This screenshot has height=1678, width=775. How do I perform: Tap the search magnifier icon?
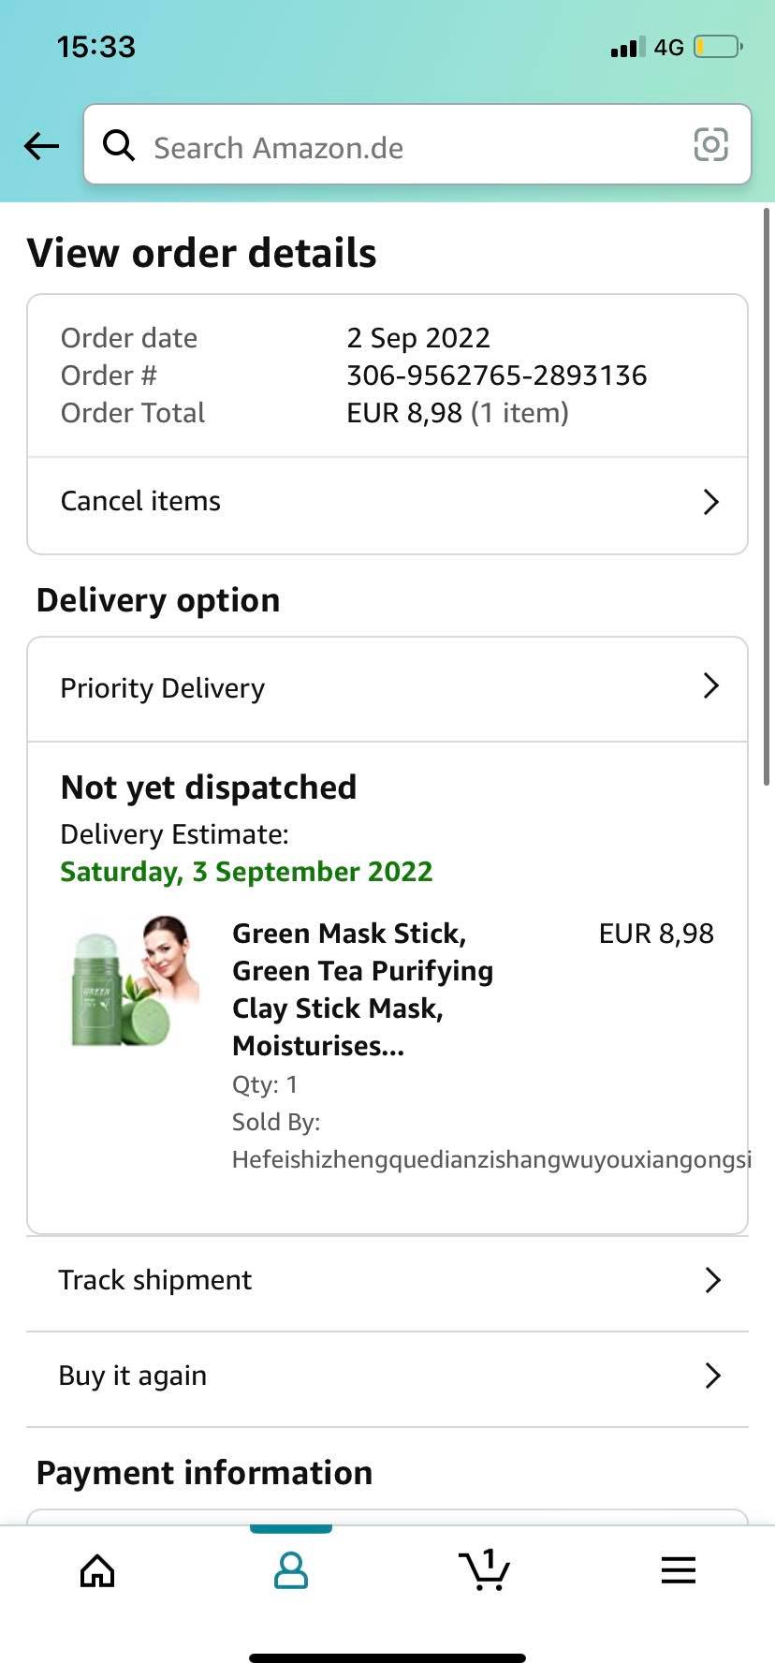(119, 146)
